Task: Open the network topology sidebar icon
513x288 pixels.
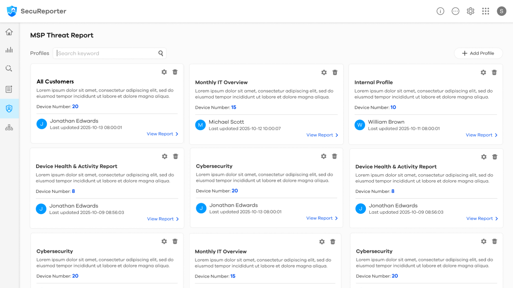Action: point(9,127)
